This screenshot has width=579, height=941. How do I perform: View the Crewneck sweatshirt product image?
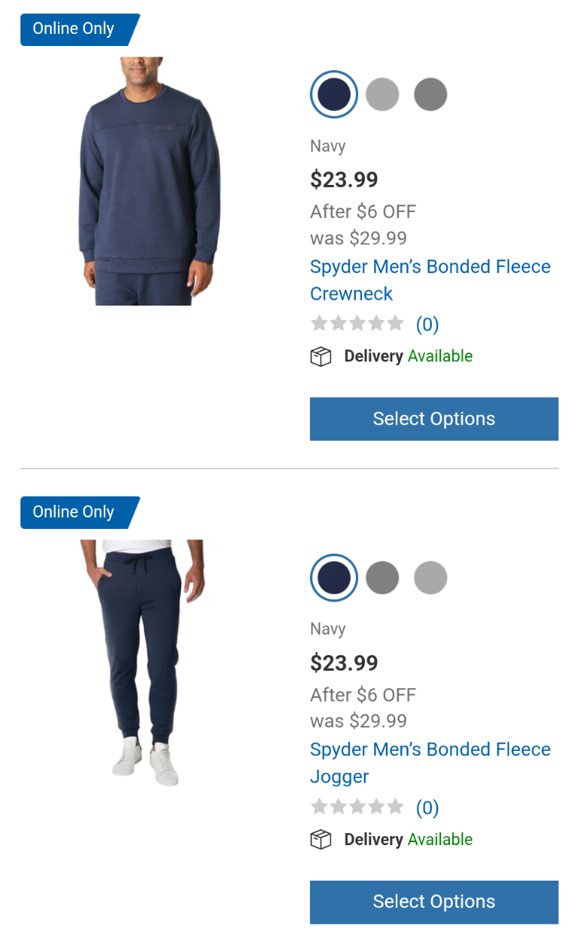(x=150, y=181)
